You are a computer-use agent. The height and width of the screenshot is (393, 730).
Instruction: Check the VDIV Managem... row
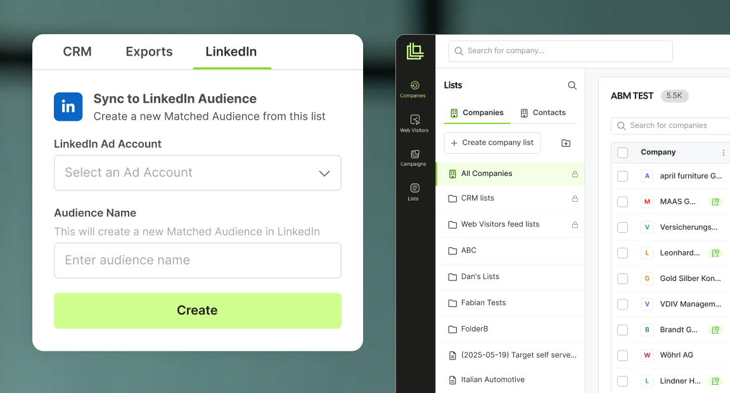tap(622, 304)
